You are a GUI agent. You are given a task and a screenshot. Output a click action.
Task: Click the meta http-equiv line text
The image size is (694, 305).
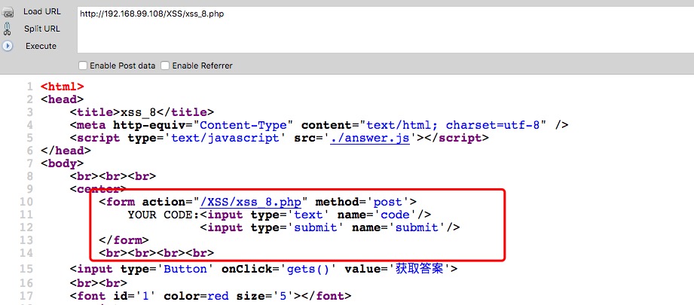(319, 125)
